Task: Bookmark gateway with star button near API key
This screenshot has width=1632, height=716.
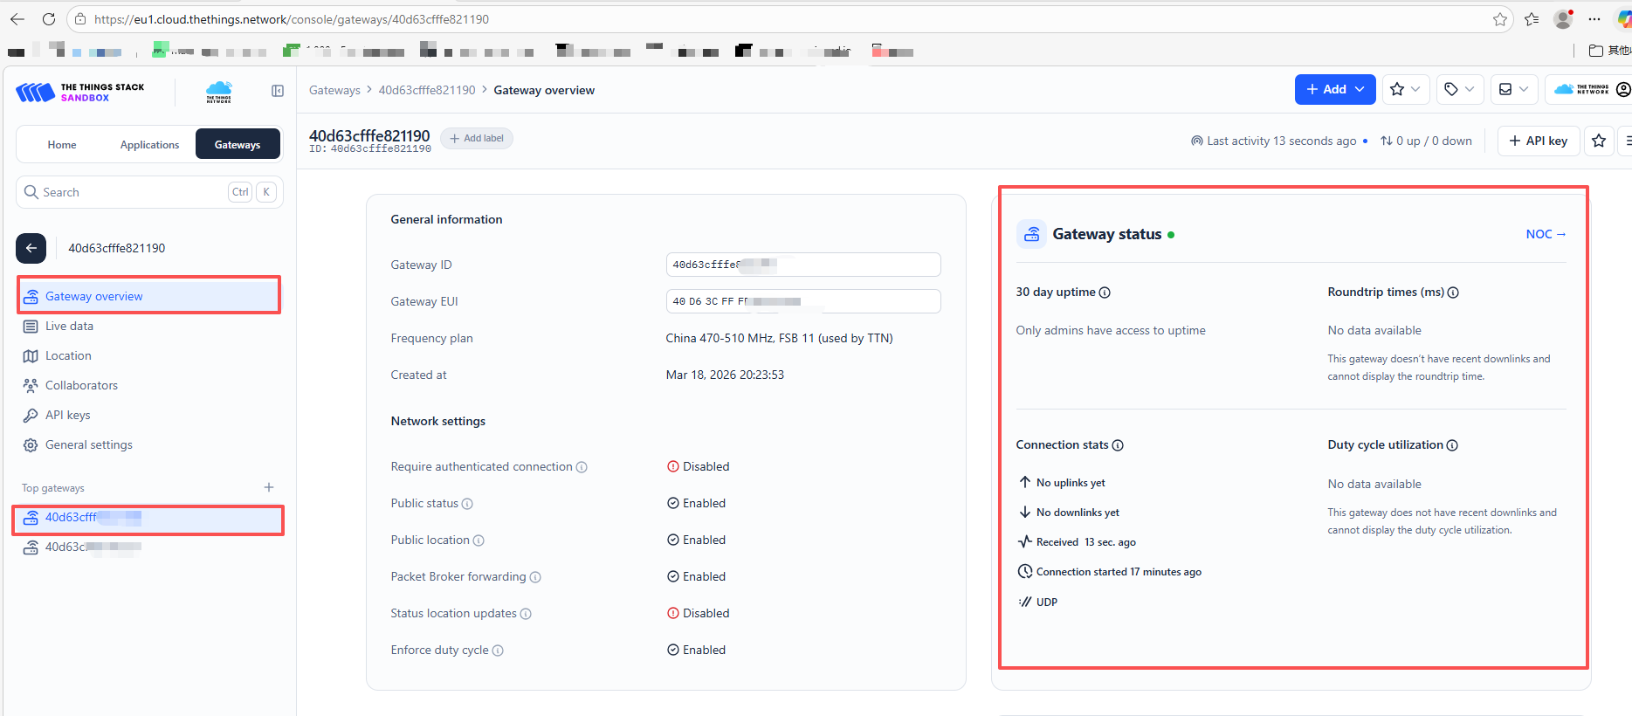Action: click(x=1599, y=141)
